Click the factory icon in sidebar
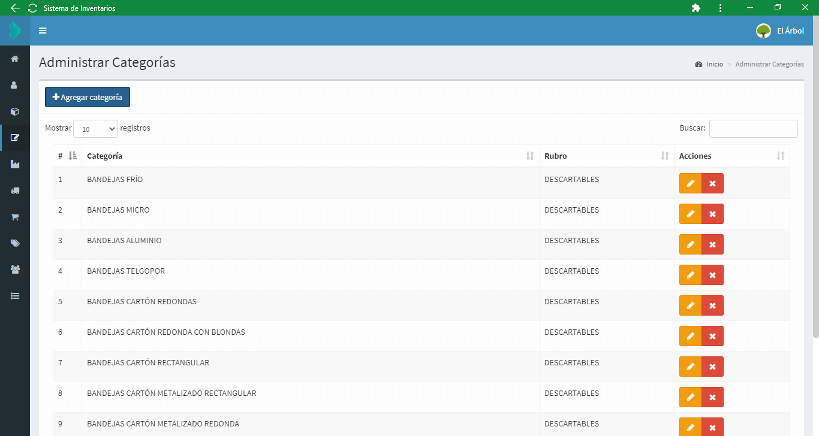Image resolution: width=819 pixels, height=436 pixels. (15, 164)
